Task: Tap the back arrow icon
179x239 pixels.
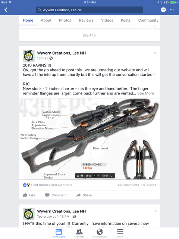Action: click(x=6, y=10)
